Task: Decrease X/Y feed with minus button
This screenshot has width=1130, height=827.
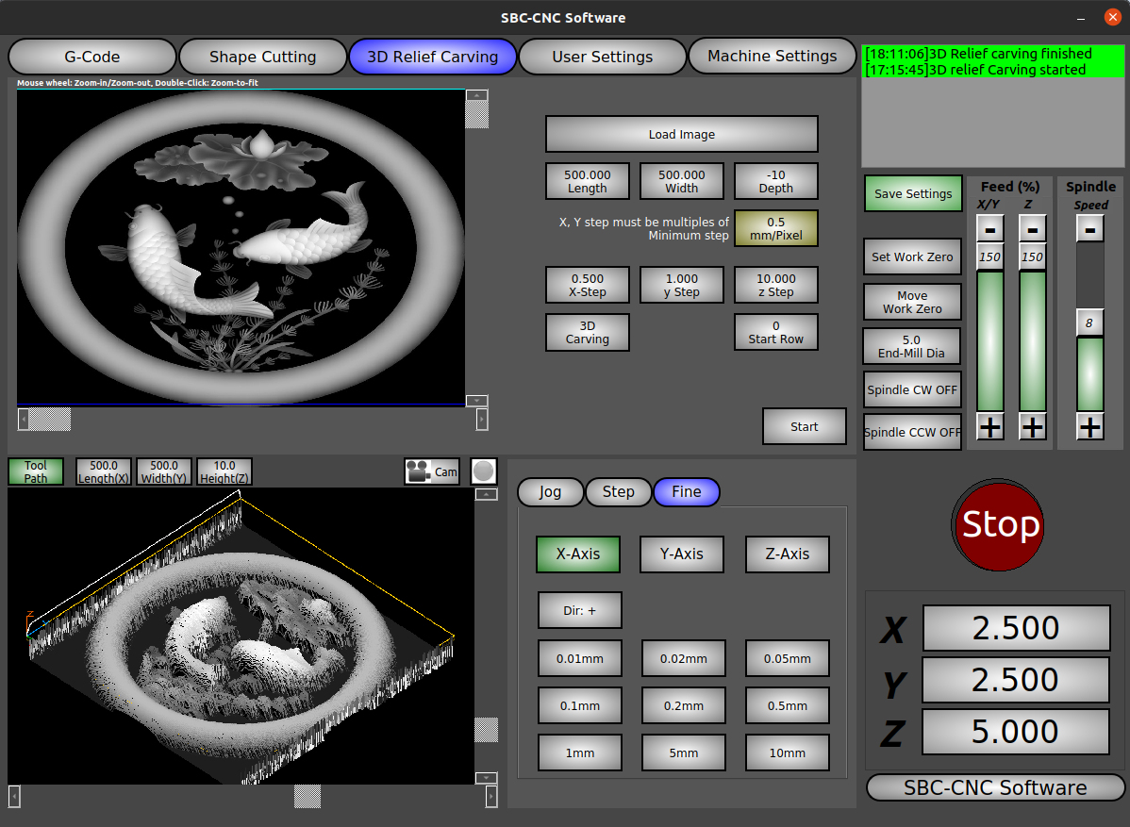Action: pyautogui.click(x=990, y=230)
